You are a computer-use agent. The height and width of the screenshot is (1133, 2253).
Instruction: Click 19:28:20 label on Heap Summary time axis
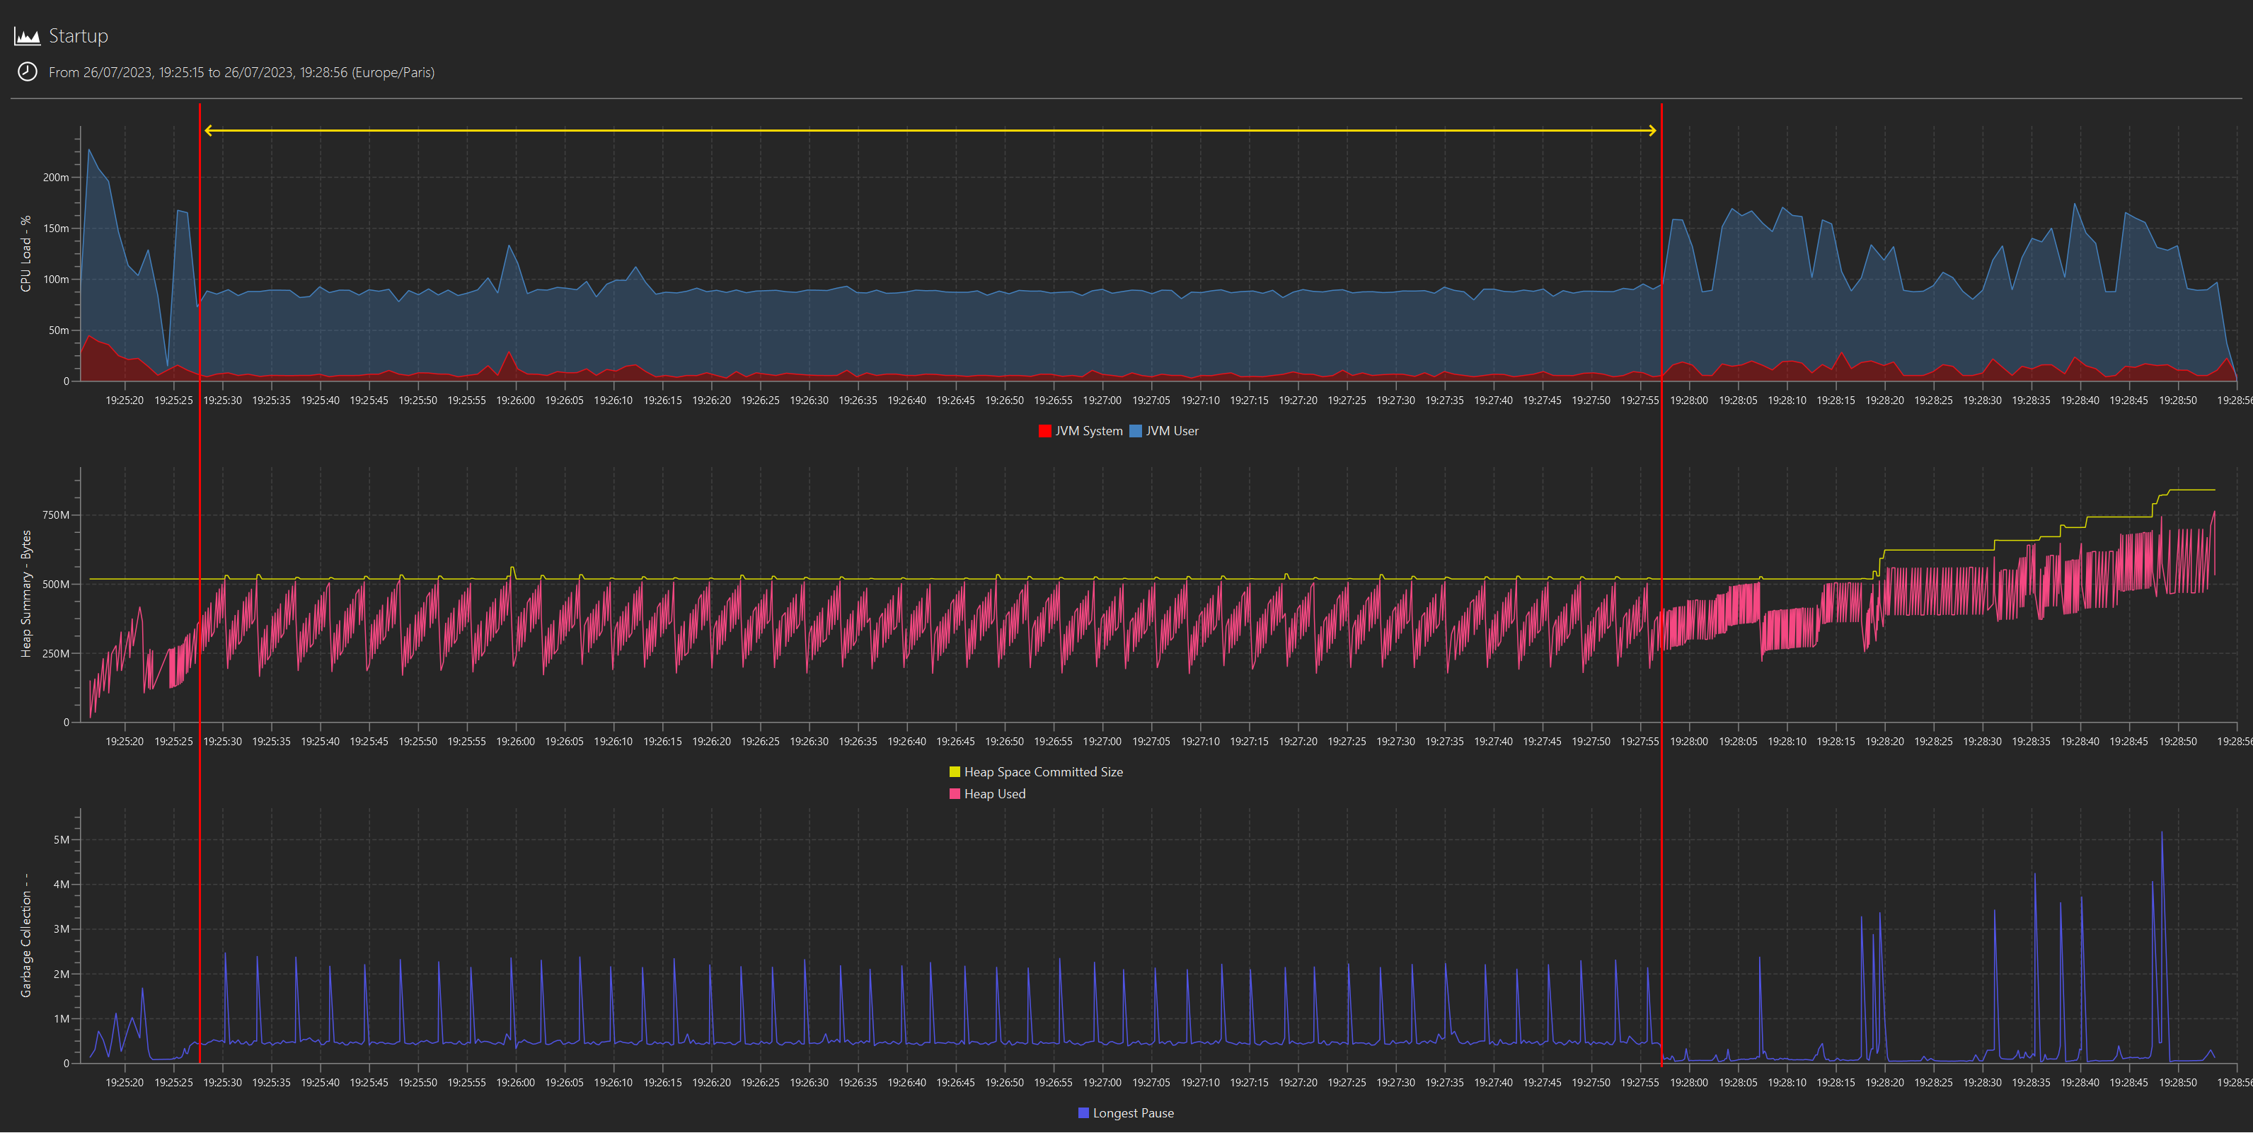1885,741
